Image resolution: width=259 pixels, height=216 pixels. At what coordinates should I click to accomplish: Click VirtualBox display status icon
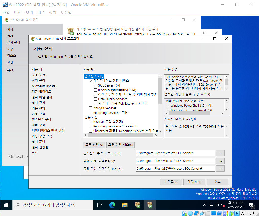click(214, 213)
